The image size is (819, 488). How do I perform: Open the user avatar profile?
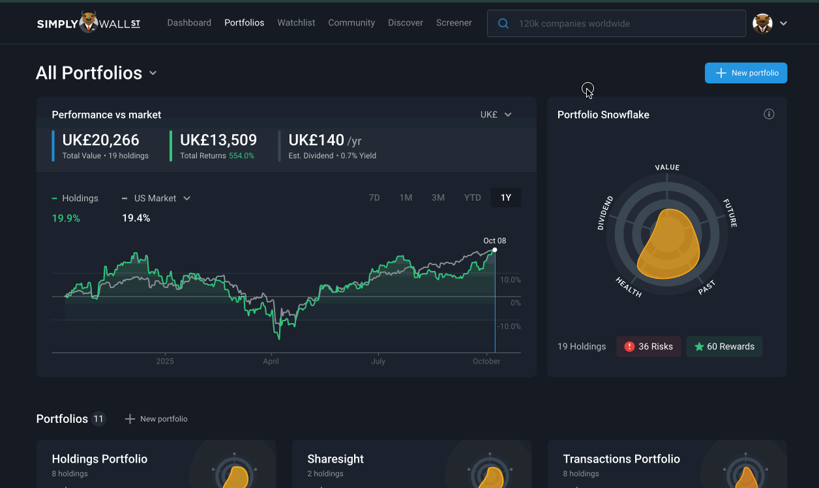[x=762, y=23]
